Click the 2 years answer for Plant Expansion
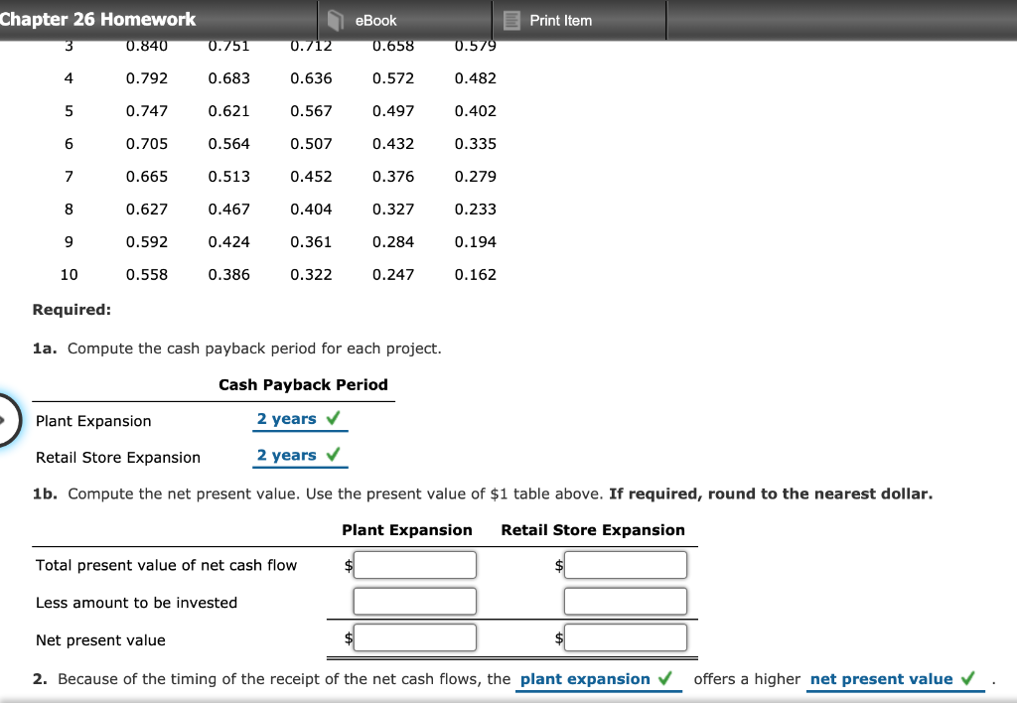1017x703 pixels. click(x=288, y=418)
